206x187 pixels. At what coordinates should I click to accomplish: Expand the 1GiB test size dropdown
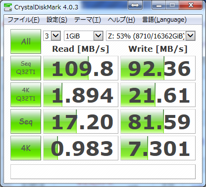coord(84,36)
